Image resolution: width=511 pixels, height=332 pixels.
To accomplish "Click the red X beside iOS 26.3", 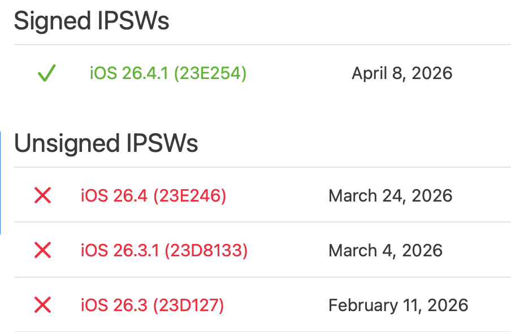I will (43, 305).
